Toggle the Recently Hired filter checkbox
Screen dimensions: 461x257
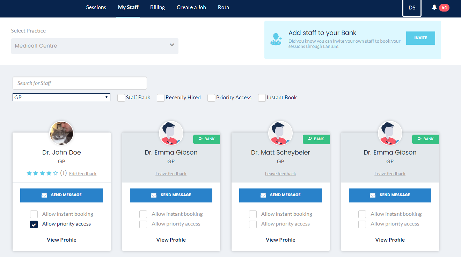point(161,98)
